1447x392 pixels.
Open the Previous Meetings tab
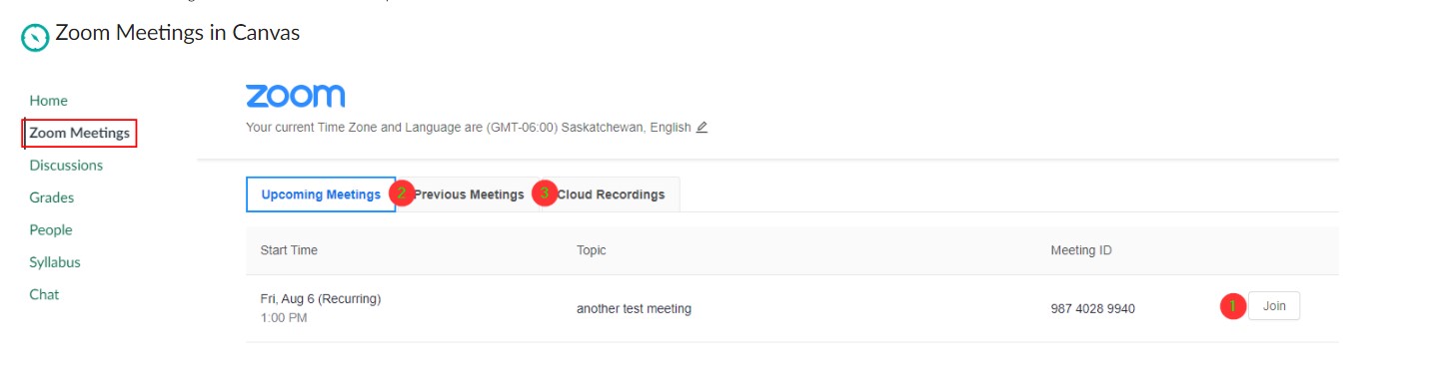[x=469, y=195]
